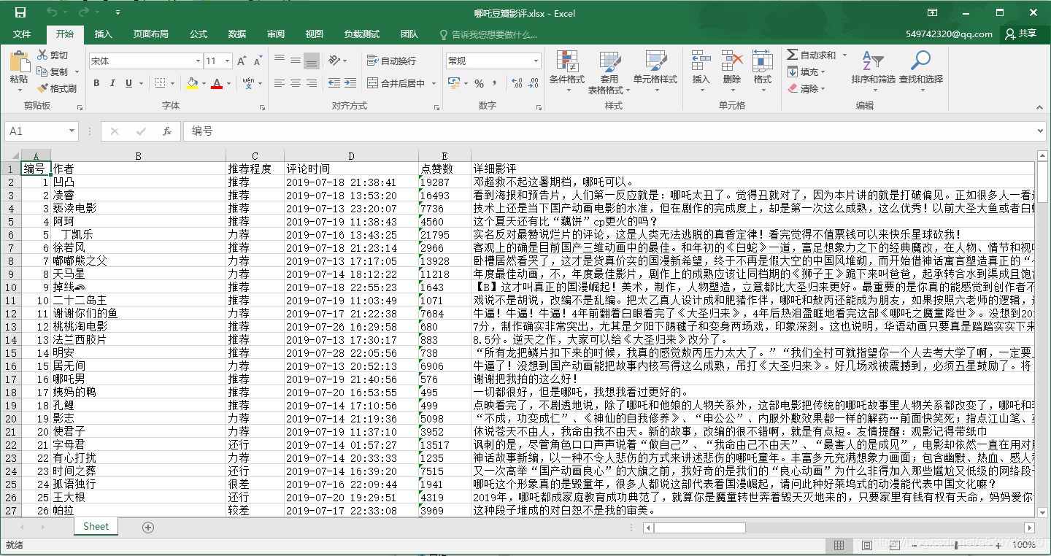Expand the 自动求和 dropdown arrow

[x=844, y=55]
